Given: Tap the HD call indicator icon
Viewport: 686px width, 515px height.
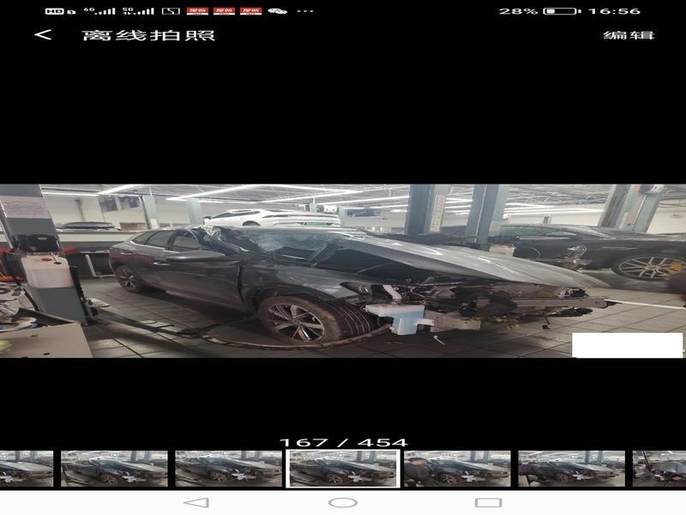Looking at the screenshot, I should coord(54,11).
